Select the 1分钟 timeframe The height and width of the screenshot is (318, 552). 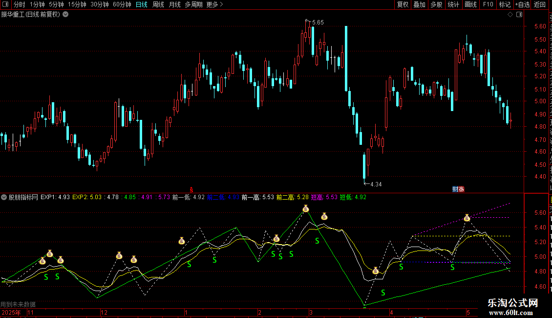pos(37,4)
